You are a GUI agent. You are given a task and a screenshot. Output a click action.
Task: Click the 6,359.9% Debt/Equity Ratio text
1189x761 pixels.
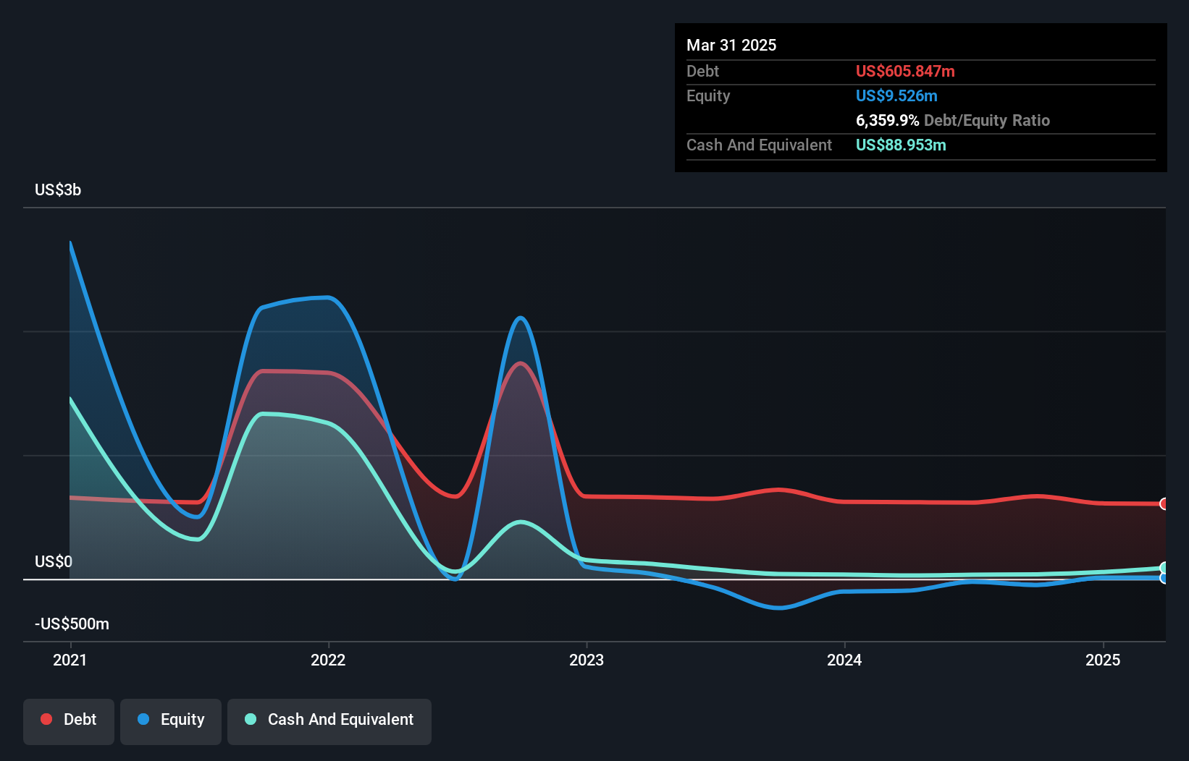953,120
